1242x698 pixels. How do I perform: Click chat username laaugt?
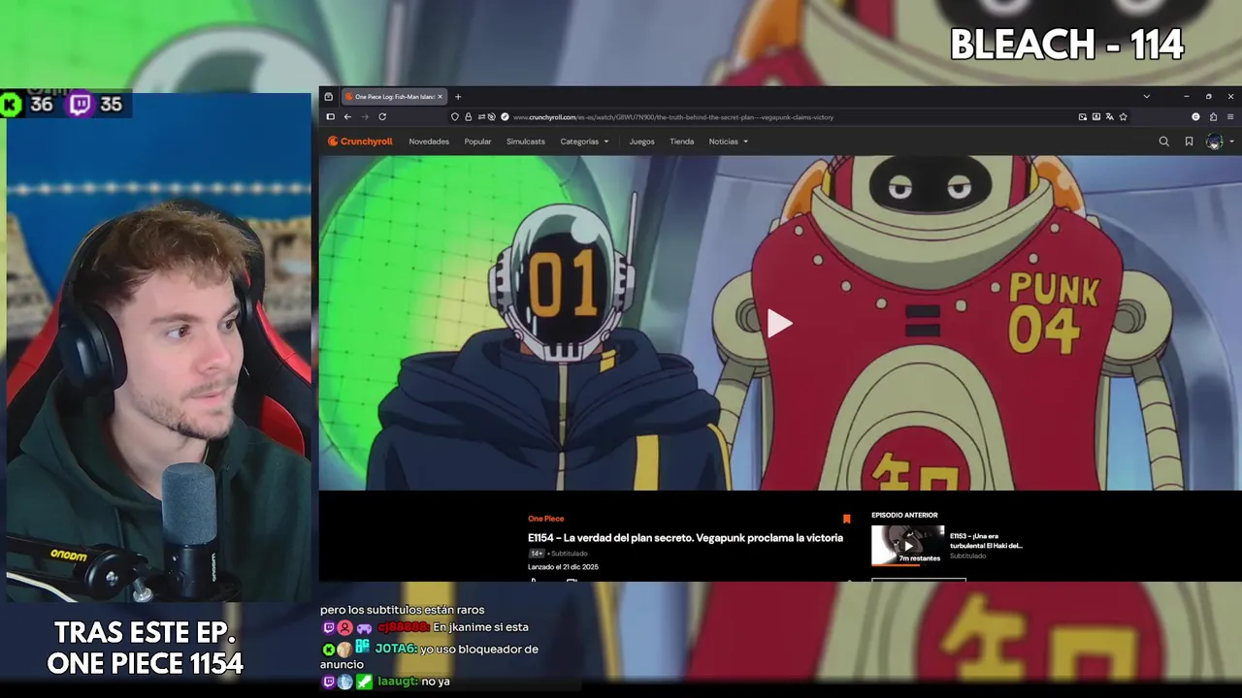click(x=397, y=682)
